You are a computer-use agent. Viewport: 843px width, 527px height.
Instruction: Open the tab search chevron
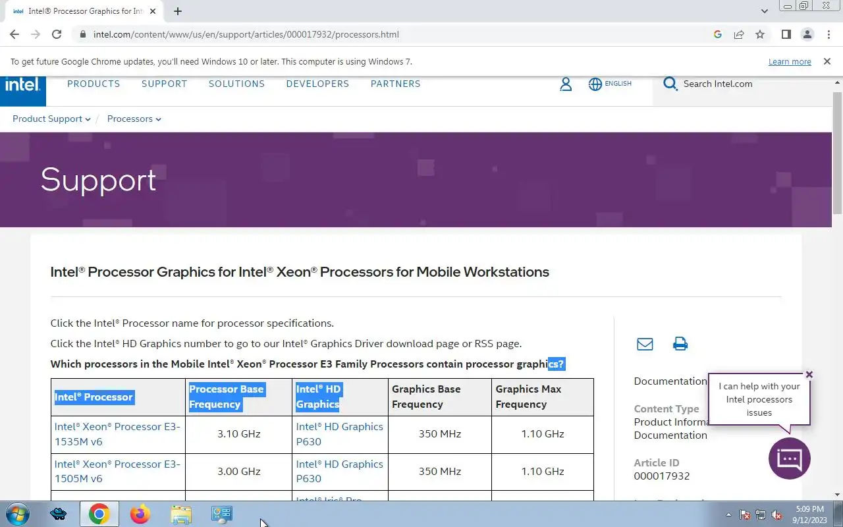764,11
